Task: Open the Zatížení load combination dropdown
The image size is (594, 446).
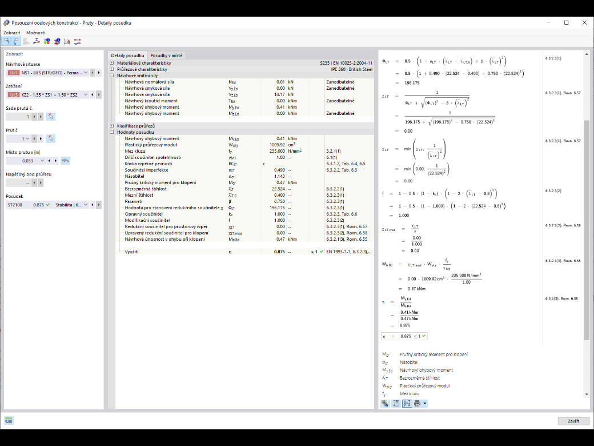Action: 86,95
